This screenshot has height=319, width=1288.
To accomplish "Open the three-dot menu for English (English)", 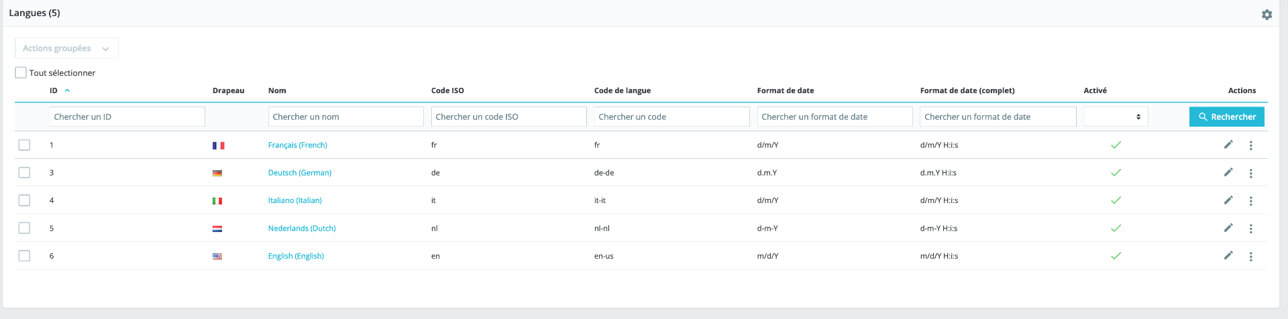I will (x=1251, y=257).
